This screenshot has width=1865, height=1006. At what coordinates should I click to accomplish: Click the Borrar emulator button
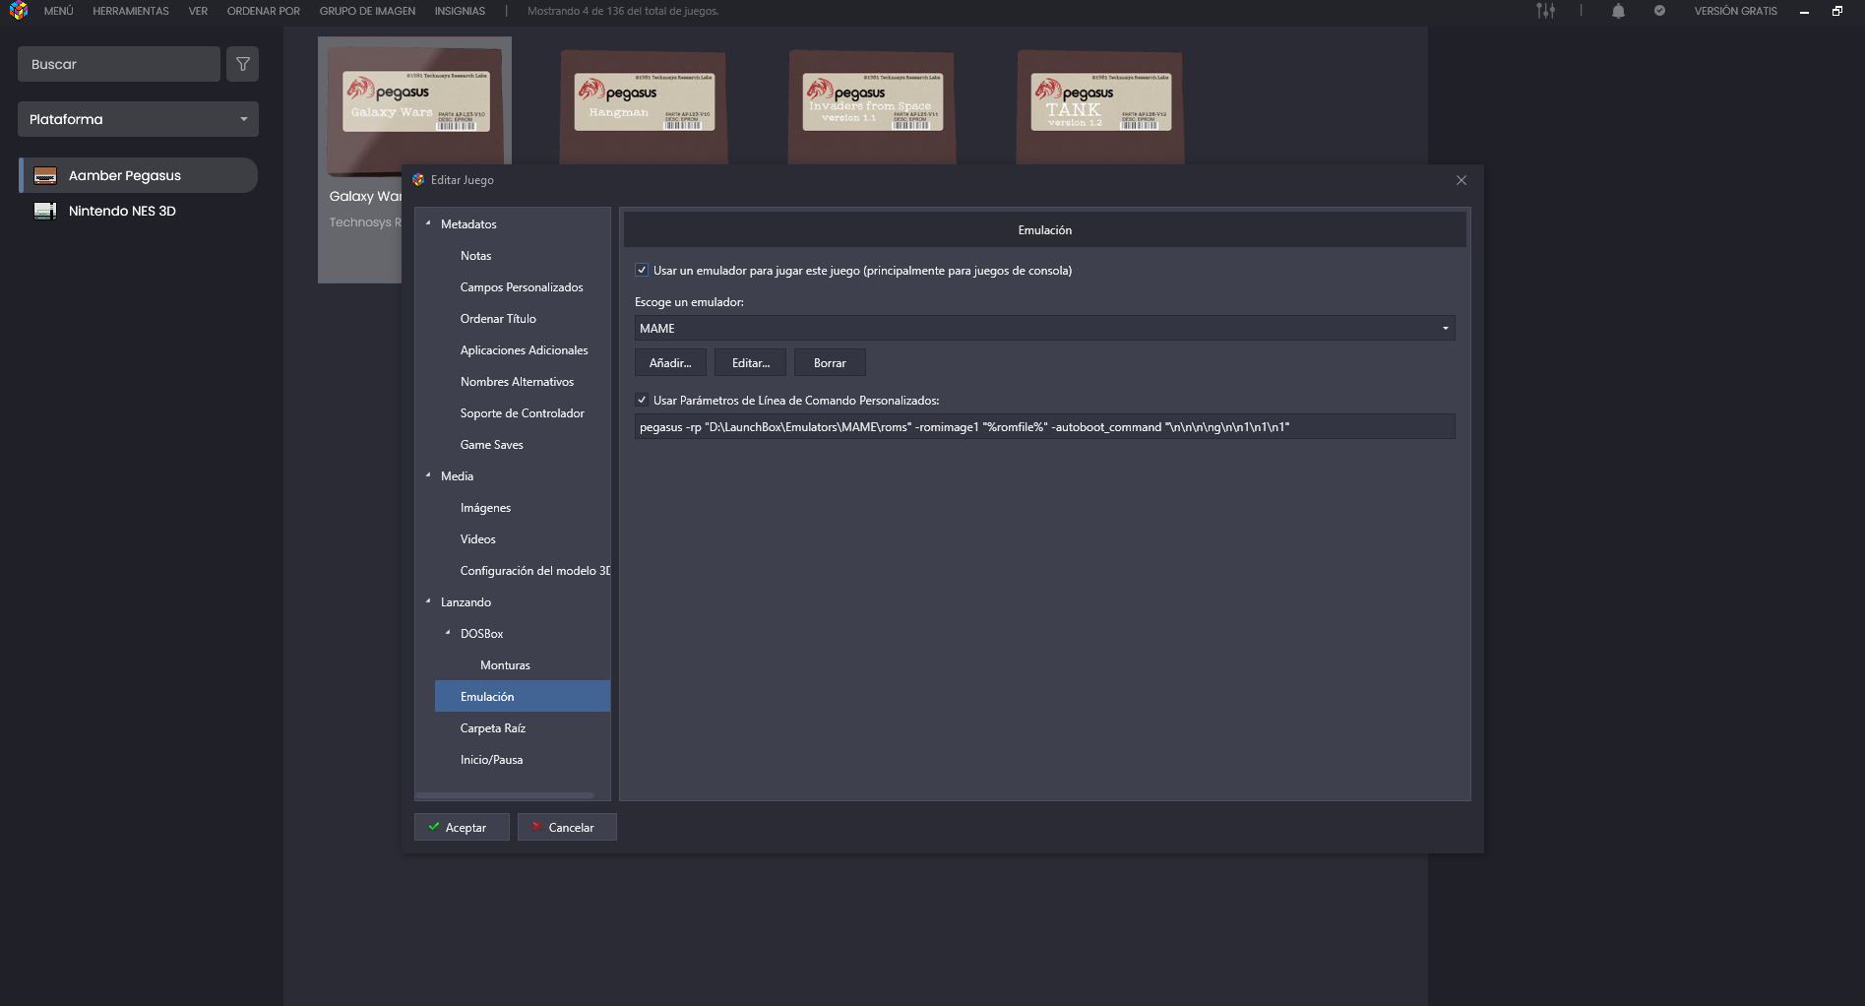click(830, 362)
